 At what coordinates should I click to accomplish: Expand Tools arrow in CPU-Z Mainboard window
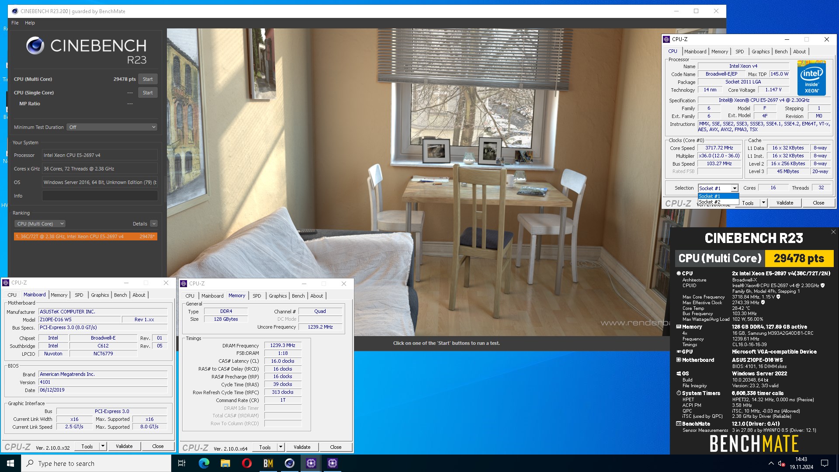(x=103, y=446)
